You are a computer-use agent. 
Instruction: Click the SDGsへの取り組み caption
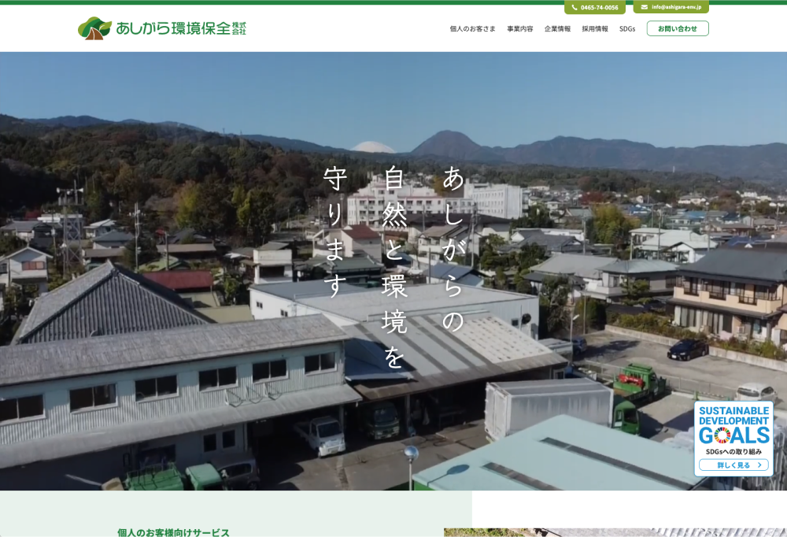click(x=733, y=451)
